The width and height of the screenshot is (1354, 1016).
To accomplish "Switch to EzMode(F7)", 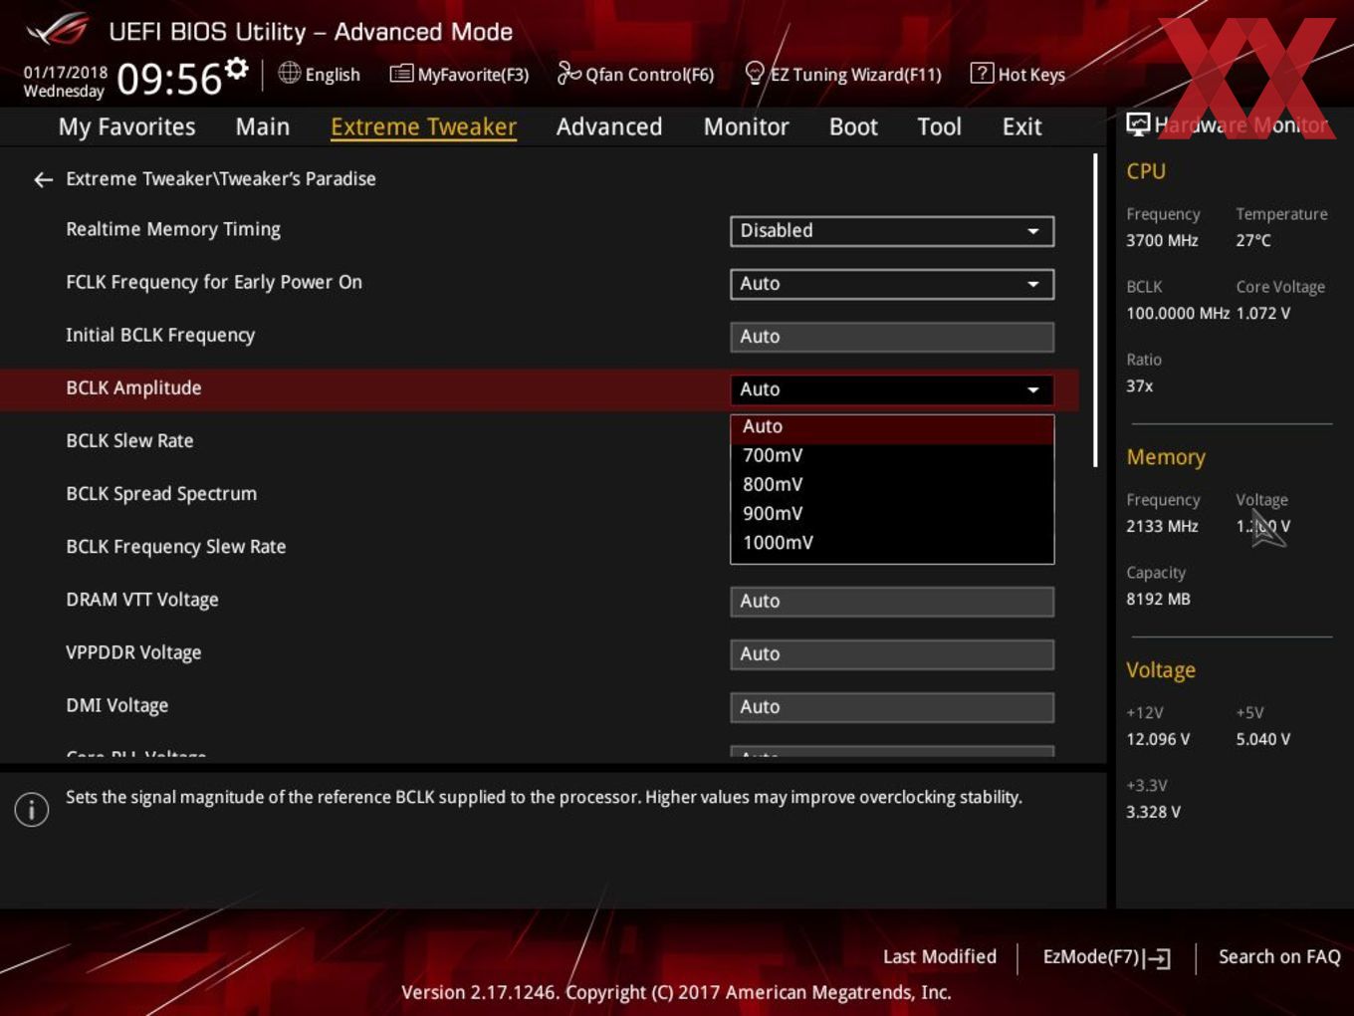I will click(x=1106, y=957).
